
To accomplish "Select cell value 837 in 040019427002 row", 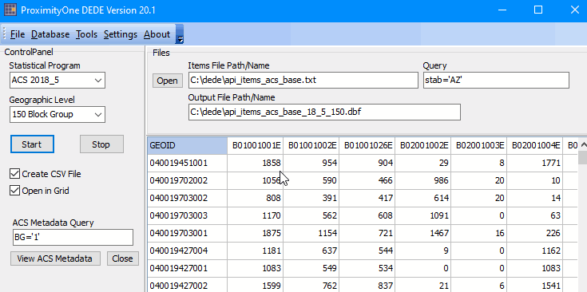I will [367, 286].
